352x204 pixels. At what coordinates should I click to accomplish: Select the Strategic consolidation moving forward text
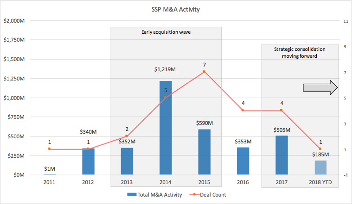point(299,52)
